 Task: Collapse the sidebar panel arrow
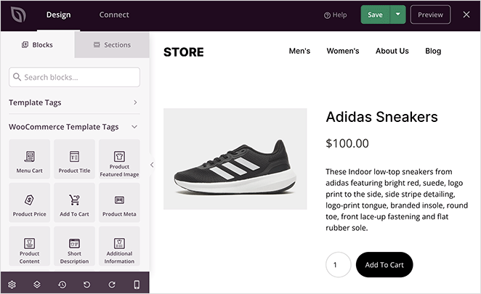[x=152, y=165]
